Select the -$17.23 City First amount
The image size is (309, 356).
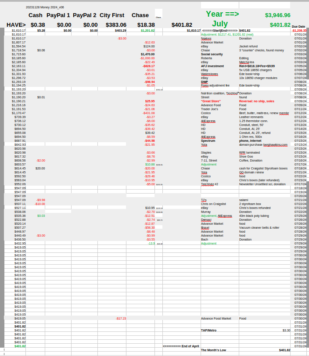click(x=121, y=319)
